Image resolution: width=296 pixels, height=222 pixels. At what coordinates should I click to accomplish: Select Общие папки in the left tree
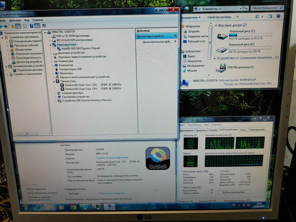point(21,50)
